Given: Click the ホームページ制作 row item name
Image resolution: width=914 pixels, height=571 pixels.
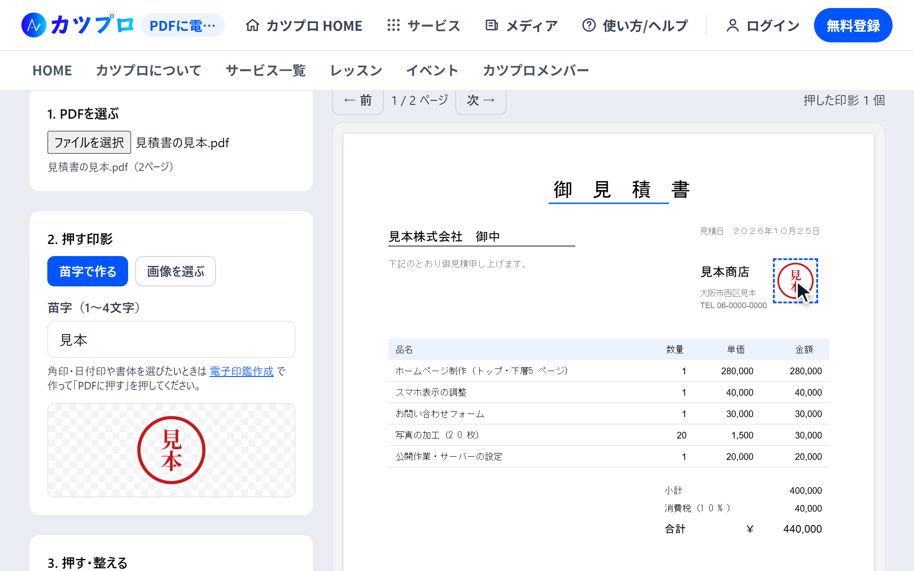Looking at the screenshot, I should [482, 371].
